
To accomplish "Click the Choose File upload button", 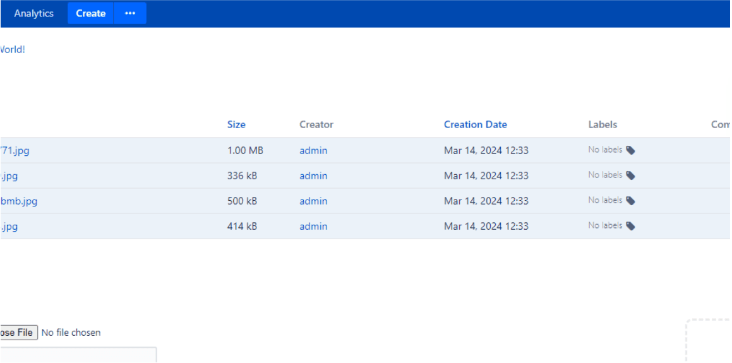I will pos(17,333).
